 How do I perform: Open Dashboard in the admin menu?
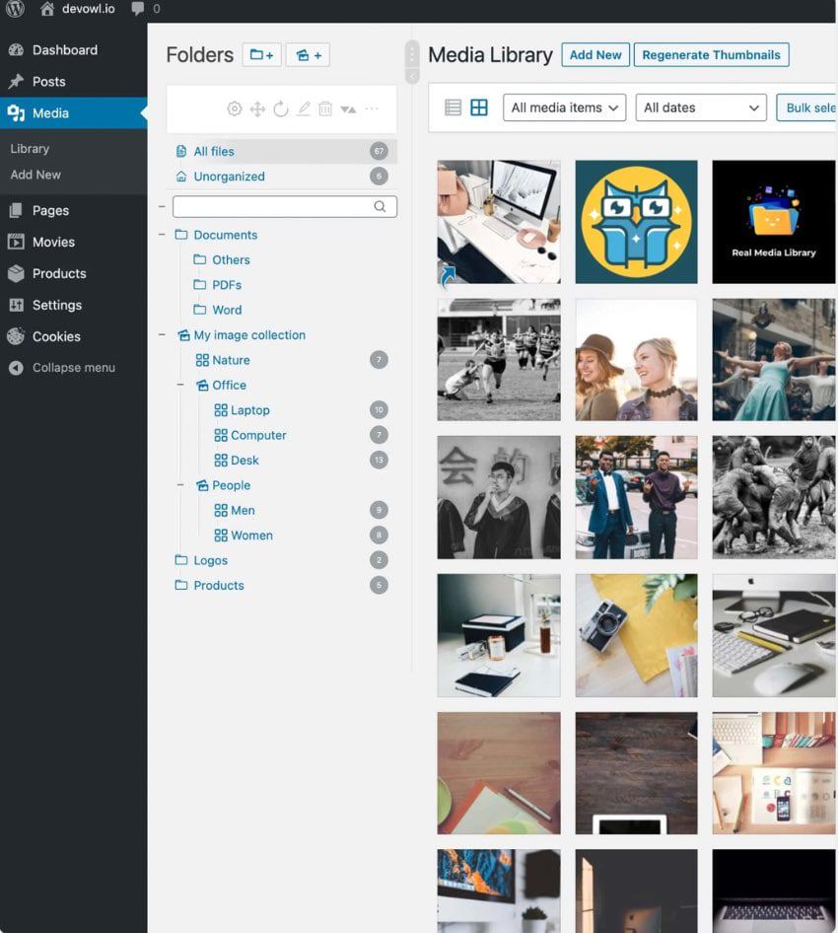[x=73, y=50]
